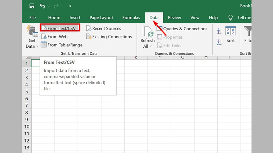This screenshot has height=153, width=273.
Task: Click the From Table/Range button
Action: click(62, 45)
